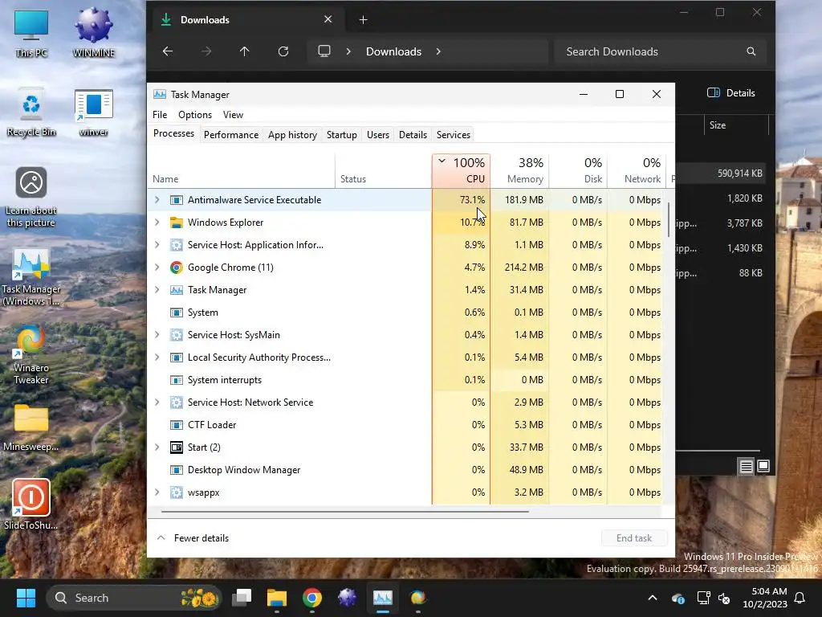
Task: Switch to the Performance tab
Action: 231,135
